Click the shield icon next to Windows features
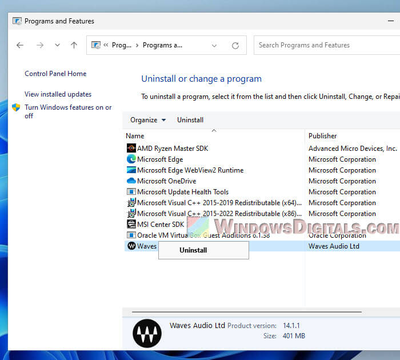 tap(16, 107)
